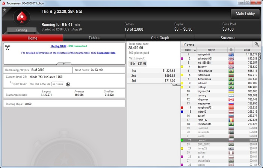
Task: Click the level timer clock icon
Action: 68,84
